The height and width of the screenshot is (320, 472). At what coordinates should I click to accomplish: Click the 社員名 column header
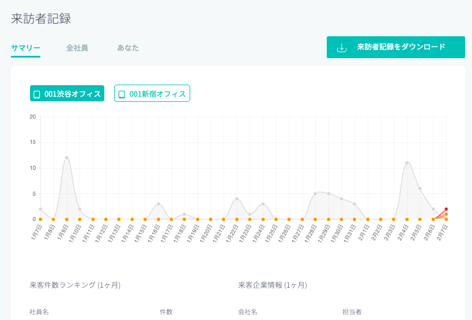[x=39, y=311]
